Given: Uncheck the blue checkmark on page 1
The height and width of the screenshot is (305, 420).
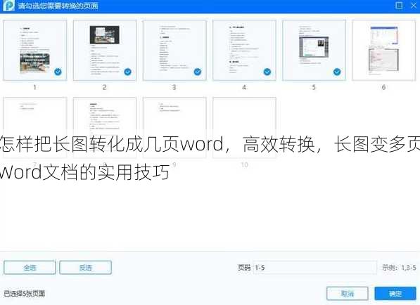Looking at the screenshot, I should coord(58,72).
